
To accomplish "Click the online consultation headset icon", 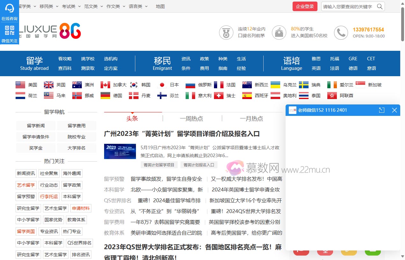I will point(9,8).
